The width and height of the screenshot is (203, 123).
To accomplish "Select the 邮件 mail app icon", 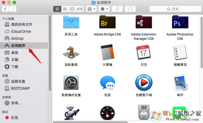I will pyautogui.click(x=180, y=83).
